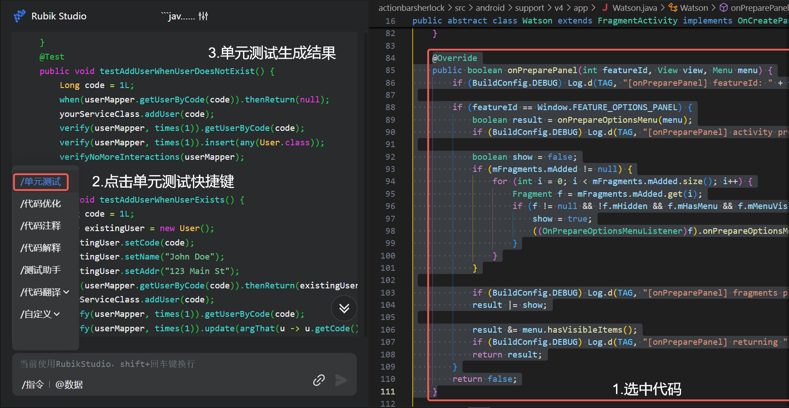The width and height of the screenshot is (789, 408).
Task: Open the actionbarsherlock breadcrumb segment
Action: pyautogui.click(x=411, y=8)
